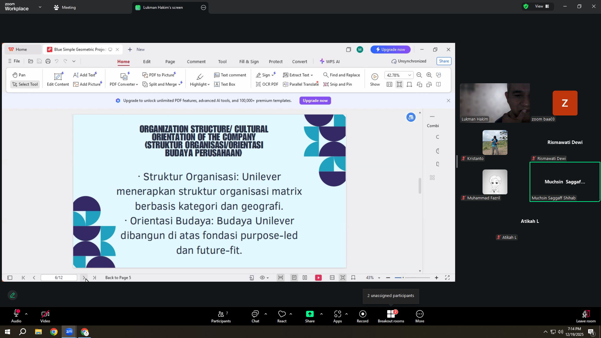The image size is (601, 338).
Task: Select the Pan tool
Action: coord(19,75)
